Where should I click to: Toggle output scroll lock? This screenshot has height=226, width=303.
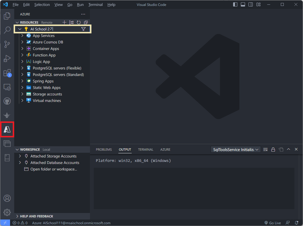[273, 149]
